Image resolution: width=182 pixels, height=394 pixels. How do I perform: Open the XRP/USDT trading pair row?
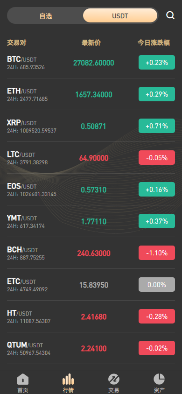click(91, 126)
